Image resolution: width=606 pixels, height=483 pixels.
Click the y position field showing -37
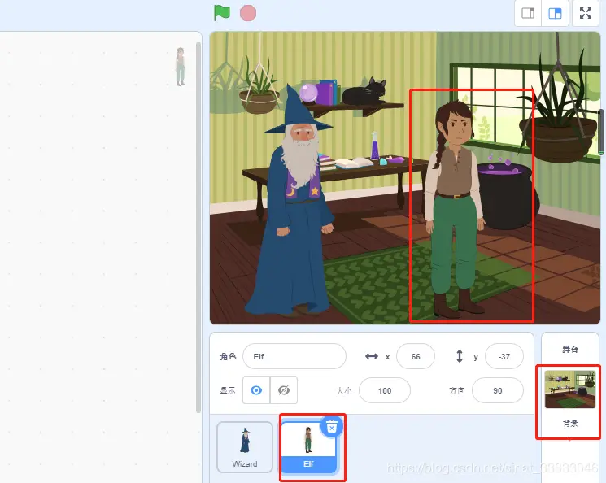pos(504,356)
